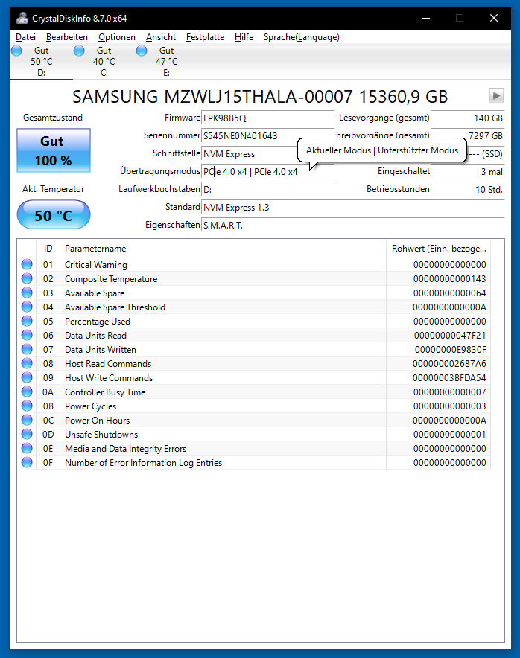Click the Eingeschaltet value 3 mal

pyautogui.click(x=468, y=172)
